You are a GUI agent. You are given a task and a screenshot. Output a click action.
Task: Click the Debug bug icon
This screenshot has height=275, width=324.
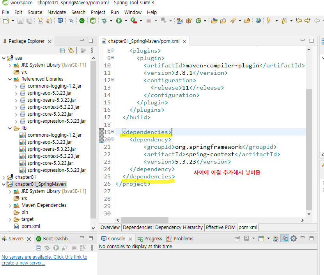pos(104,21)
